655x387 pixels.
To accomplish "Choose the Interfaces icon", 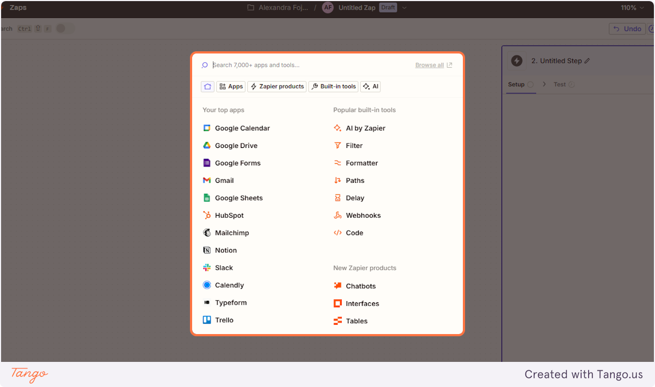I will [338, 303].
